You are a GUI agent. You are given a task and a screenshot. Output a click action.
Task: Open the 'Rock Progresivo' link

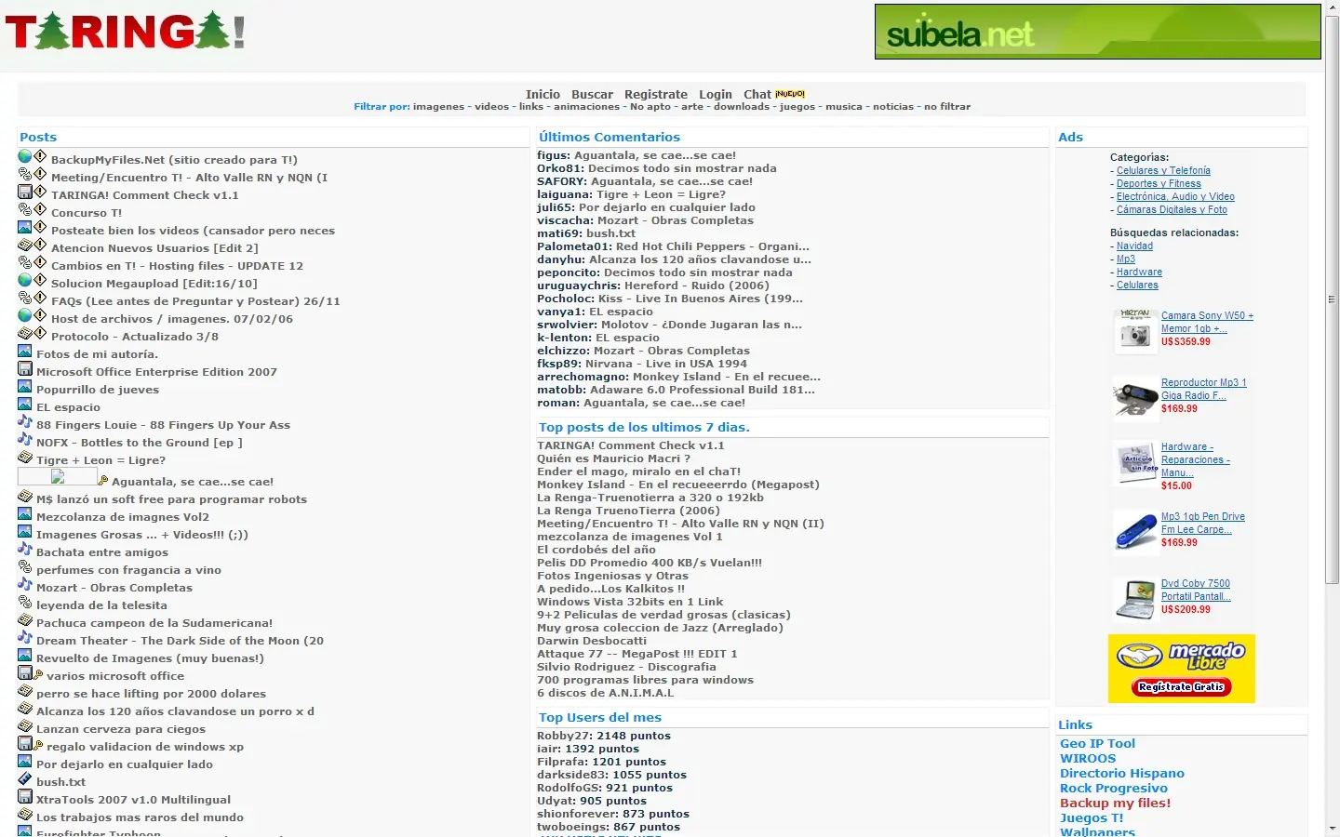(x=1114, y=789)
